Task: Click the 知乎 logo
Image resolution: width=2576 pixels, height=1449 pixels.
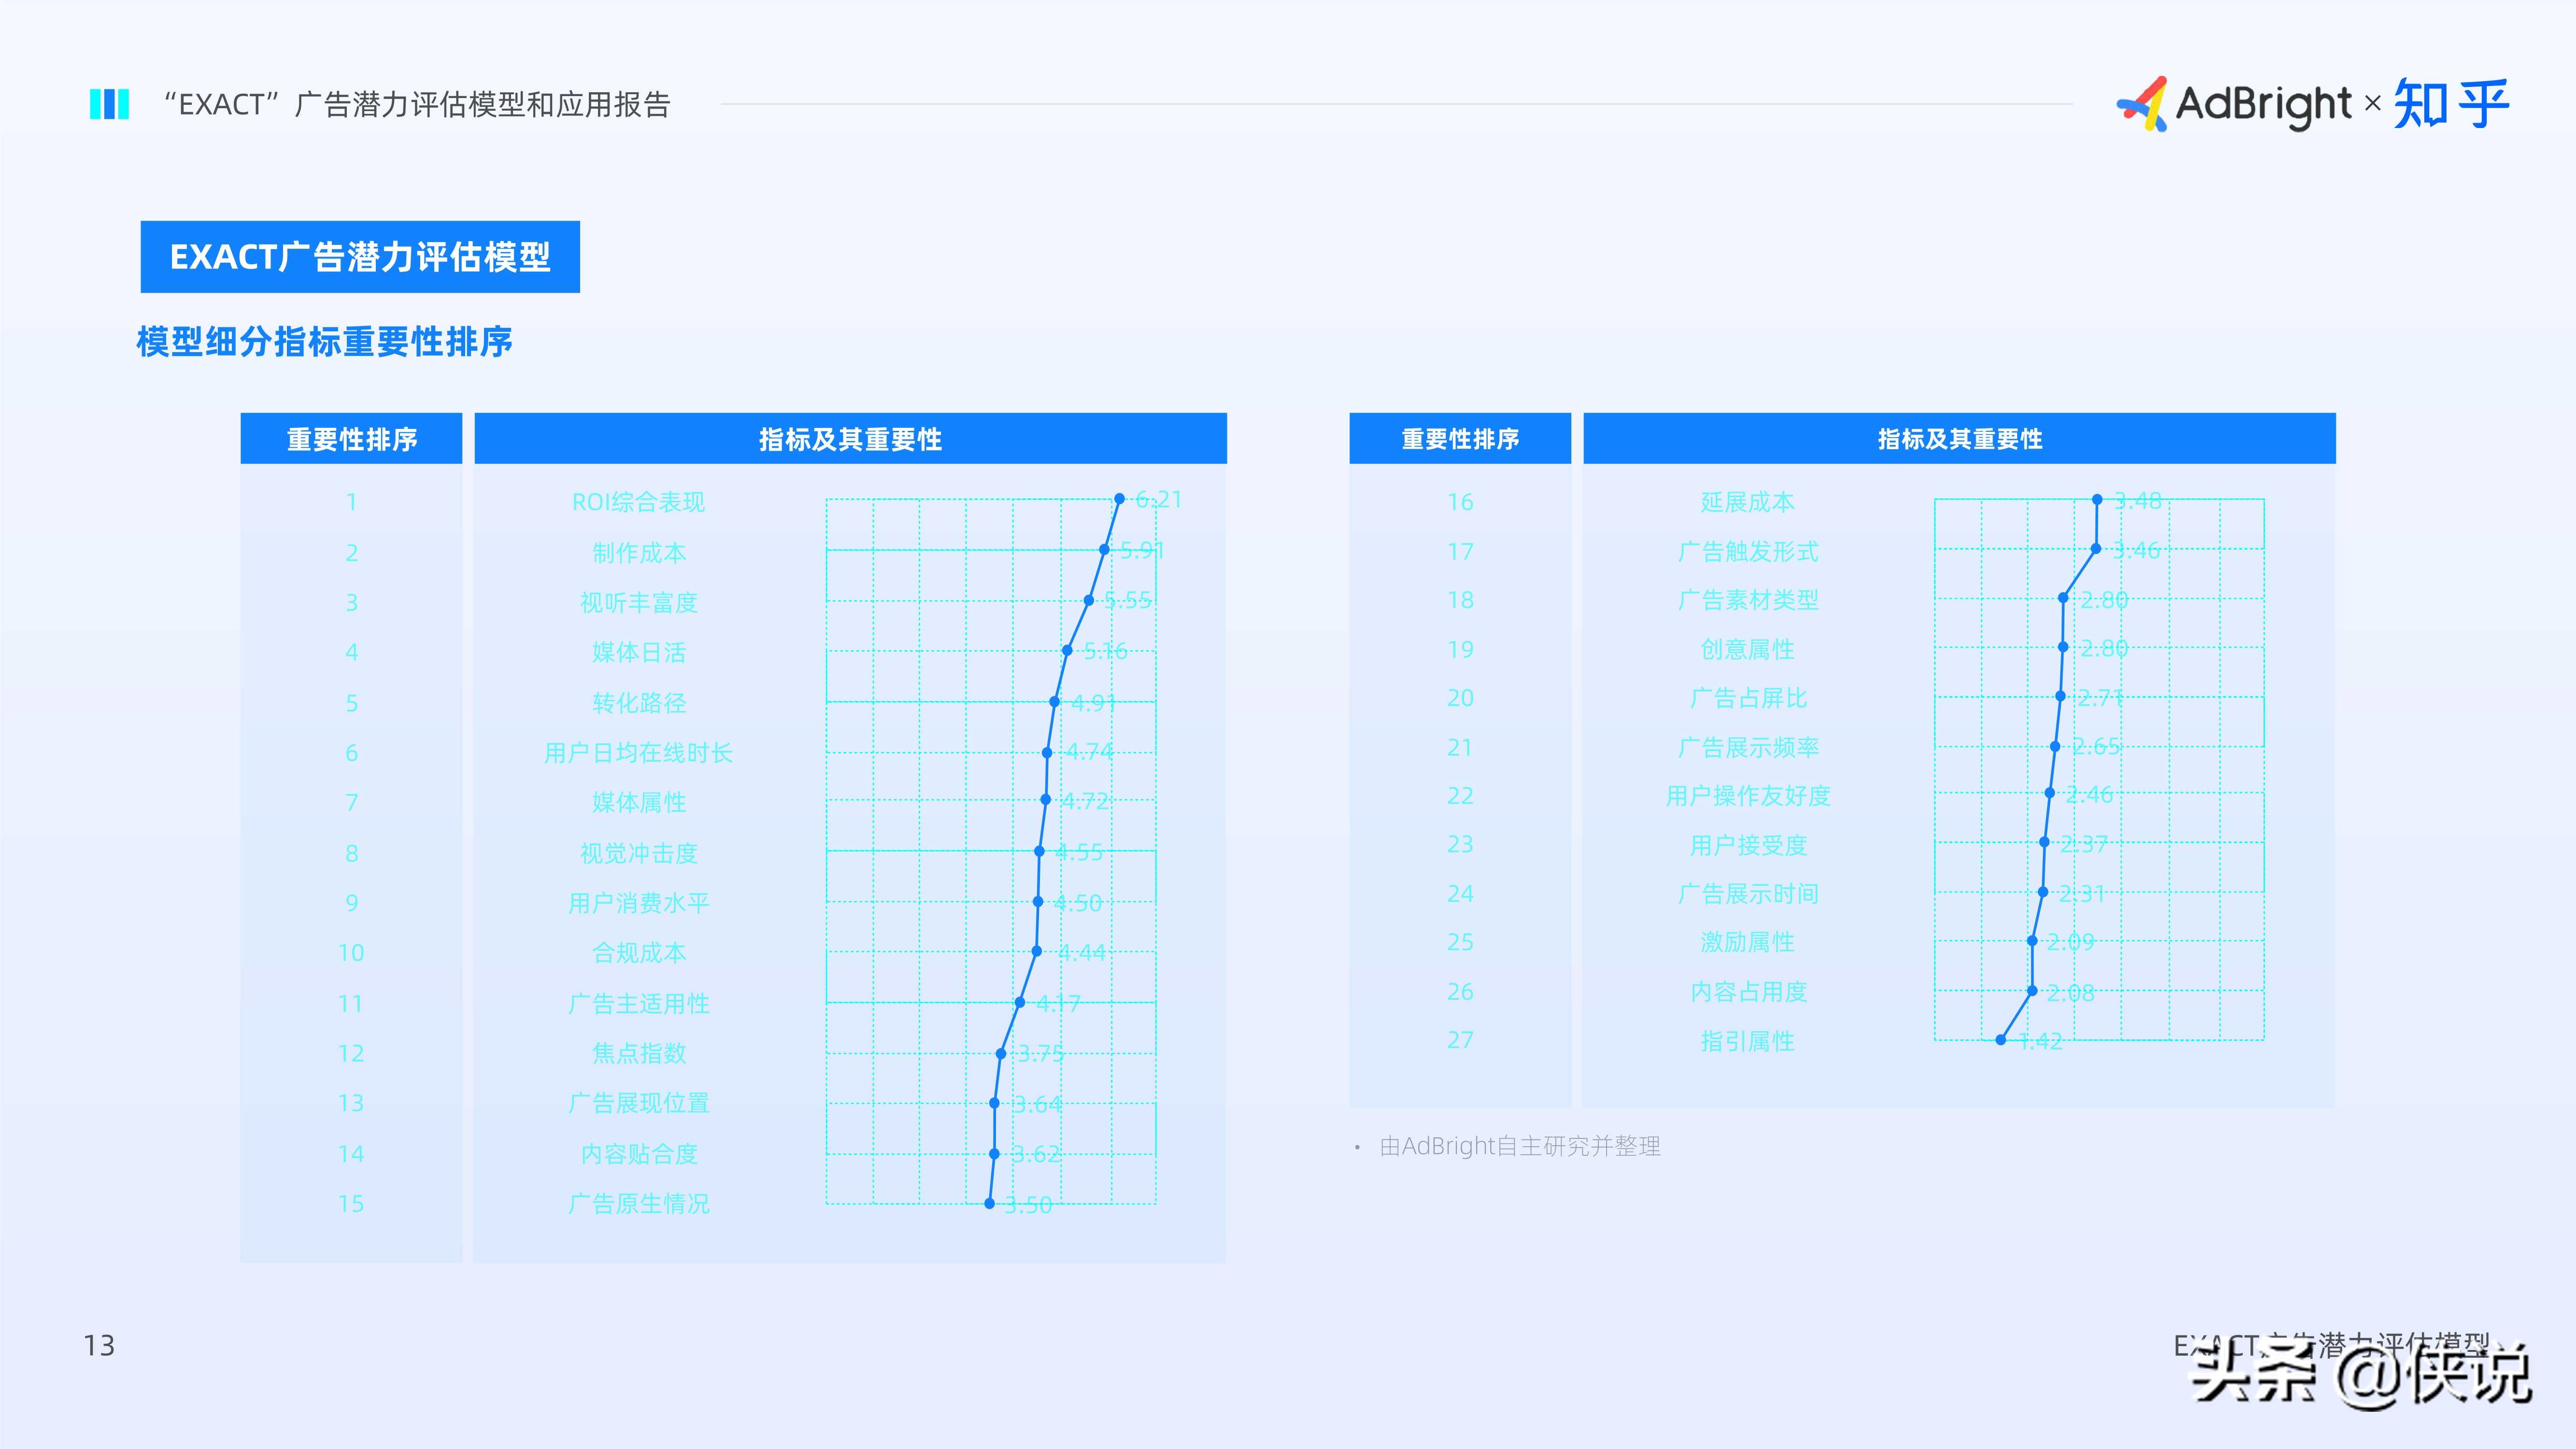Action: click(2451, 104)
